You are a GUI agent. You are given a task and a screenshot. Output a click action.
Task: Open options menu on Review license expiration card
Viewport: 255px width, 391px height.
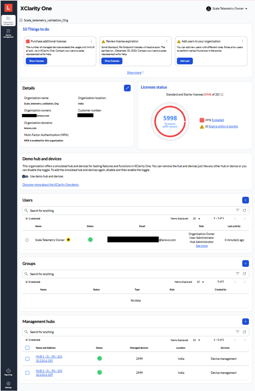click(x=167, y=41)
